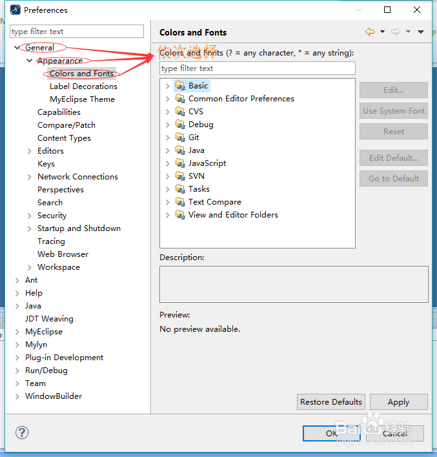Expand the Workspace tree node
437x457 pixels.
click(29, 267)
